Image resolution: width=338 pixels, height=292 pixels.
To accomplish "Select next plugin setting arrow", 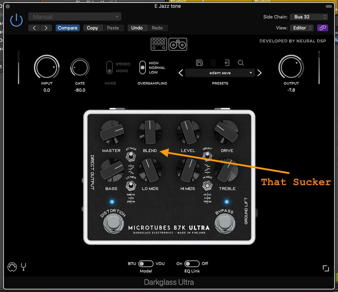I will (46, 28).
